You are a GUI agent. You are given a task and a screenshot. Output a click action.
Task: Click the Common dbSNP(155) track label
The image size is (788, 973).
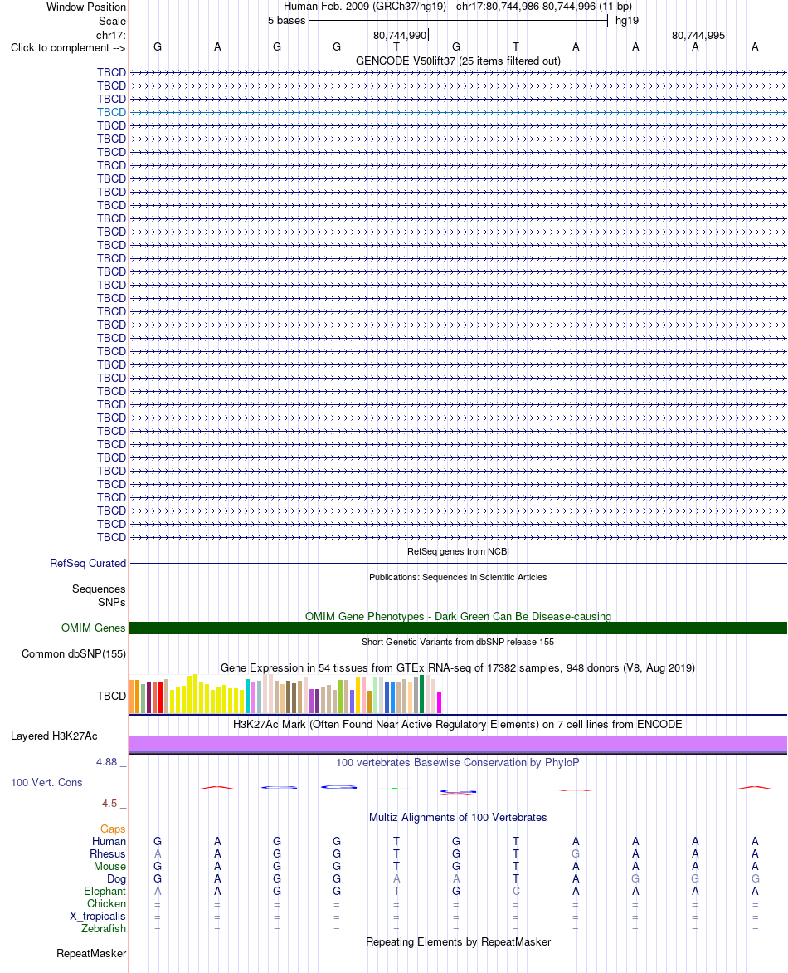pyautogui.click(x=74, y=654)
